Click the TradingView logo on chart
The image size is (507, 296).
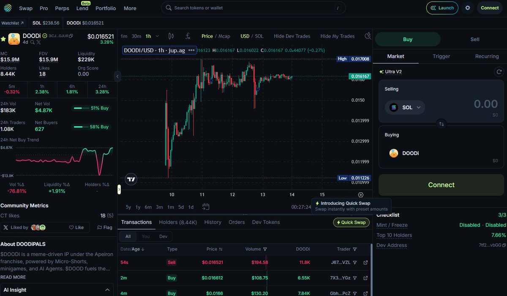[x=131, y=179]
